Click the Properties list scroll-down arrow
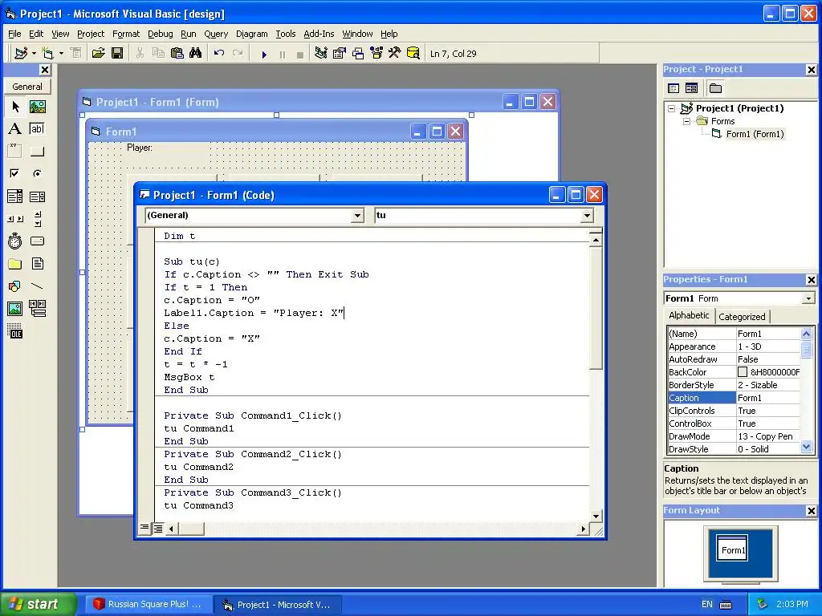This screenshot has width=822, height=616. coord(806,448)
